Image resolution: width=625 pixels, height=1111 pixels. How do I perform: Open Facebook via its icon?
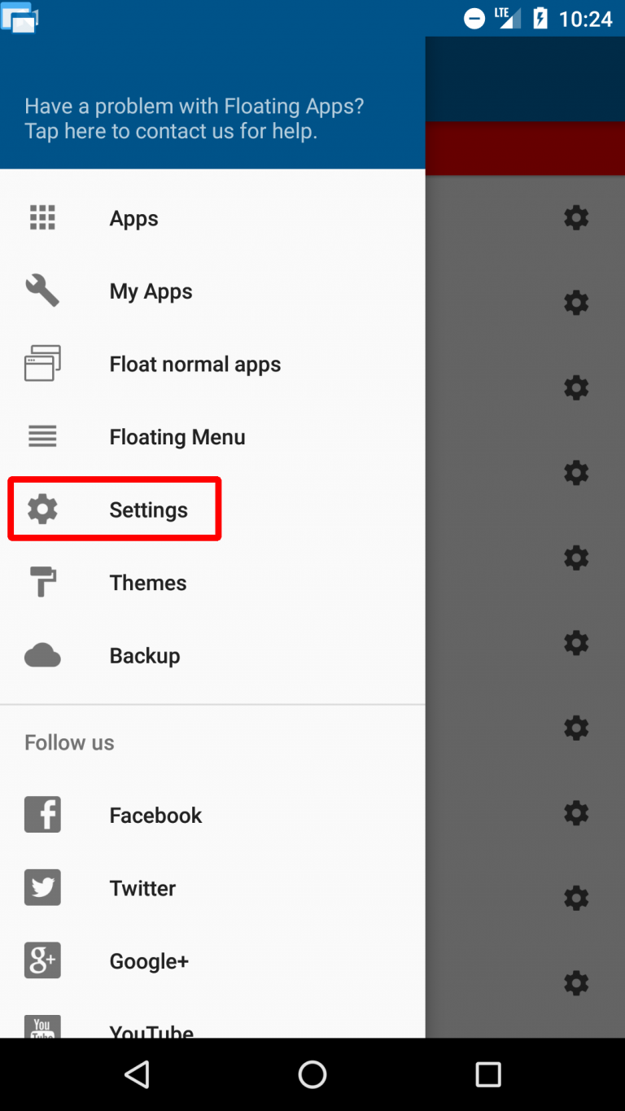tap(42, 814)
